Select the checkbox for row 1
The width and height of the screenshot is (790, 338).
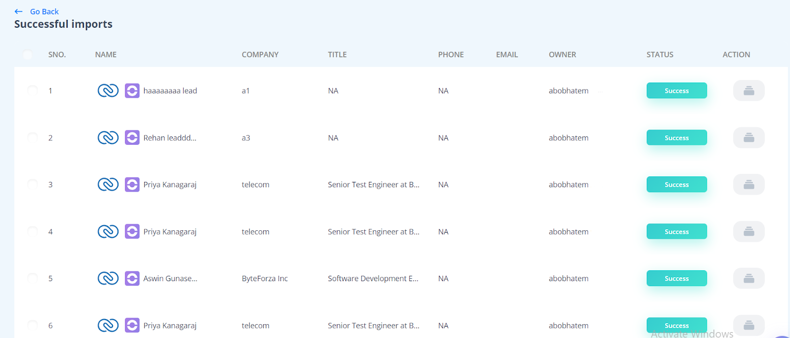(x=33, y=90)
